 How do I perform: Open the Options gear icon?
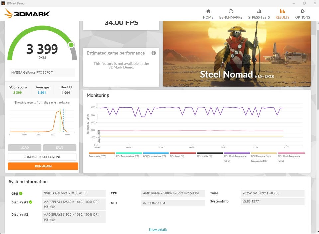pyautogui.click(x=302, y=11)
